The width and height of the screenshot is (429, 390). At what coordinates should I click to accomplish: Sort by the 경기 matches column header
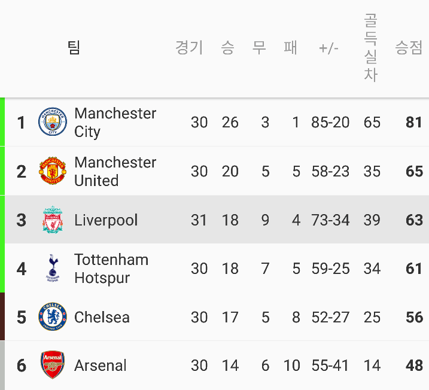[x=189, y=48]
